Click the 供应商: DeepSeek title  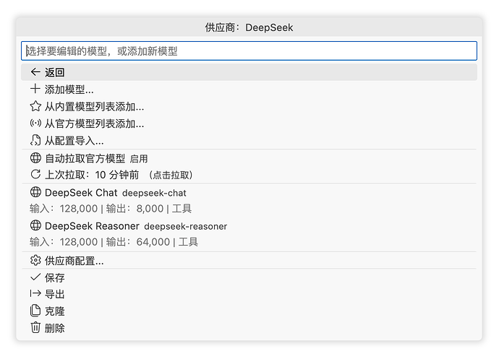(249, 27)
